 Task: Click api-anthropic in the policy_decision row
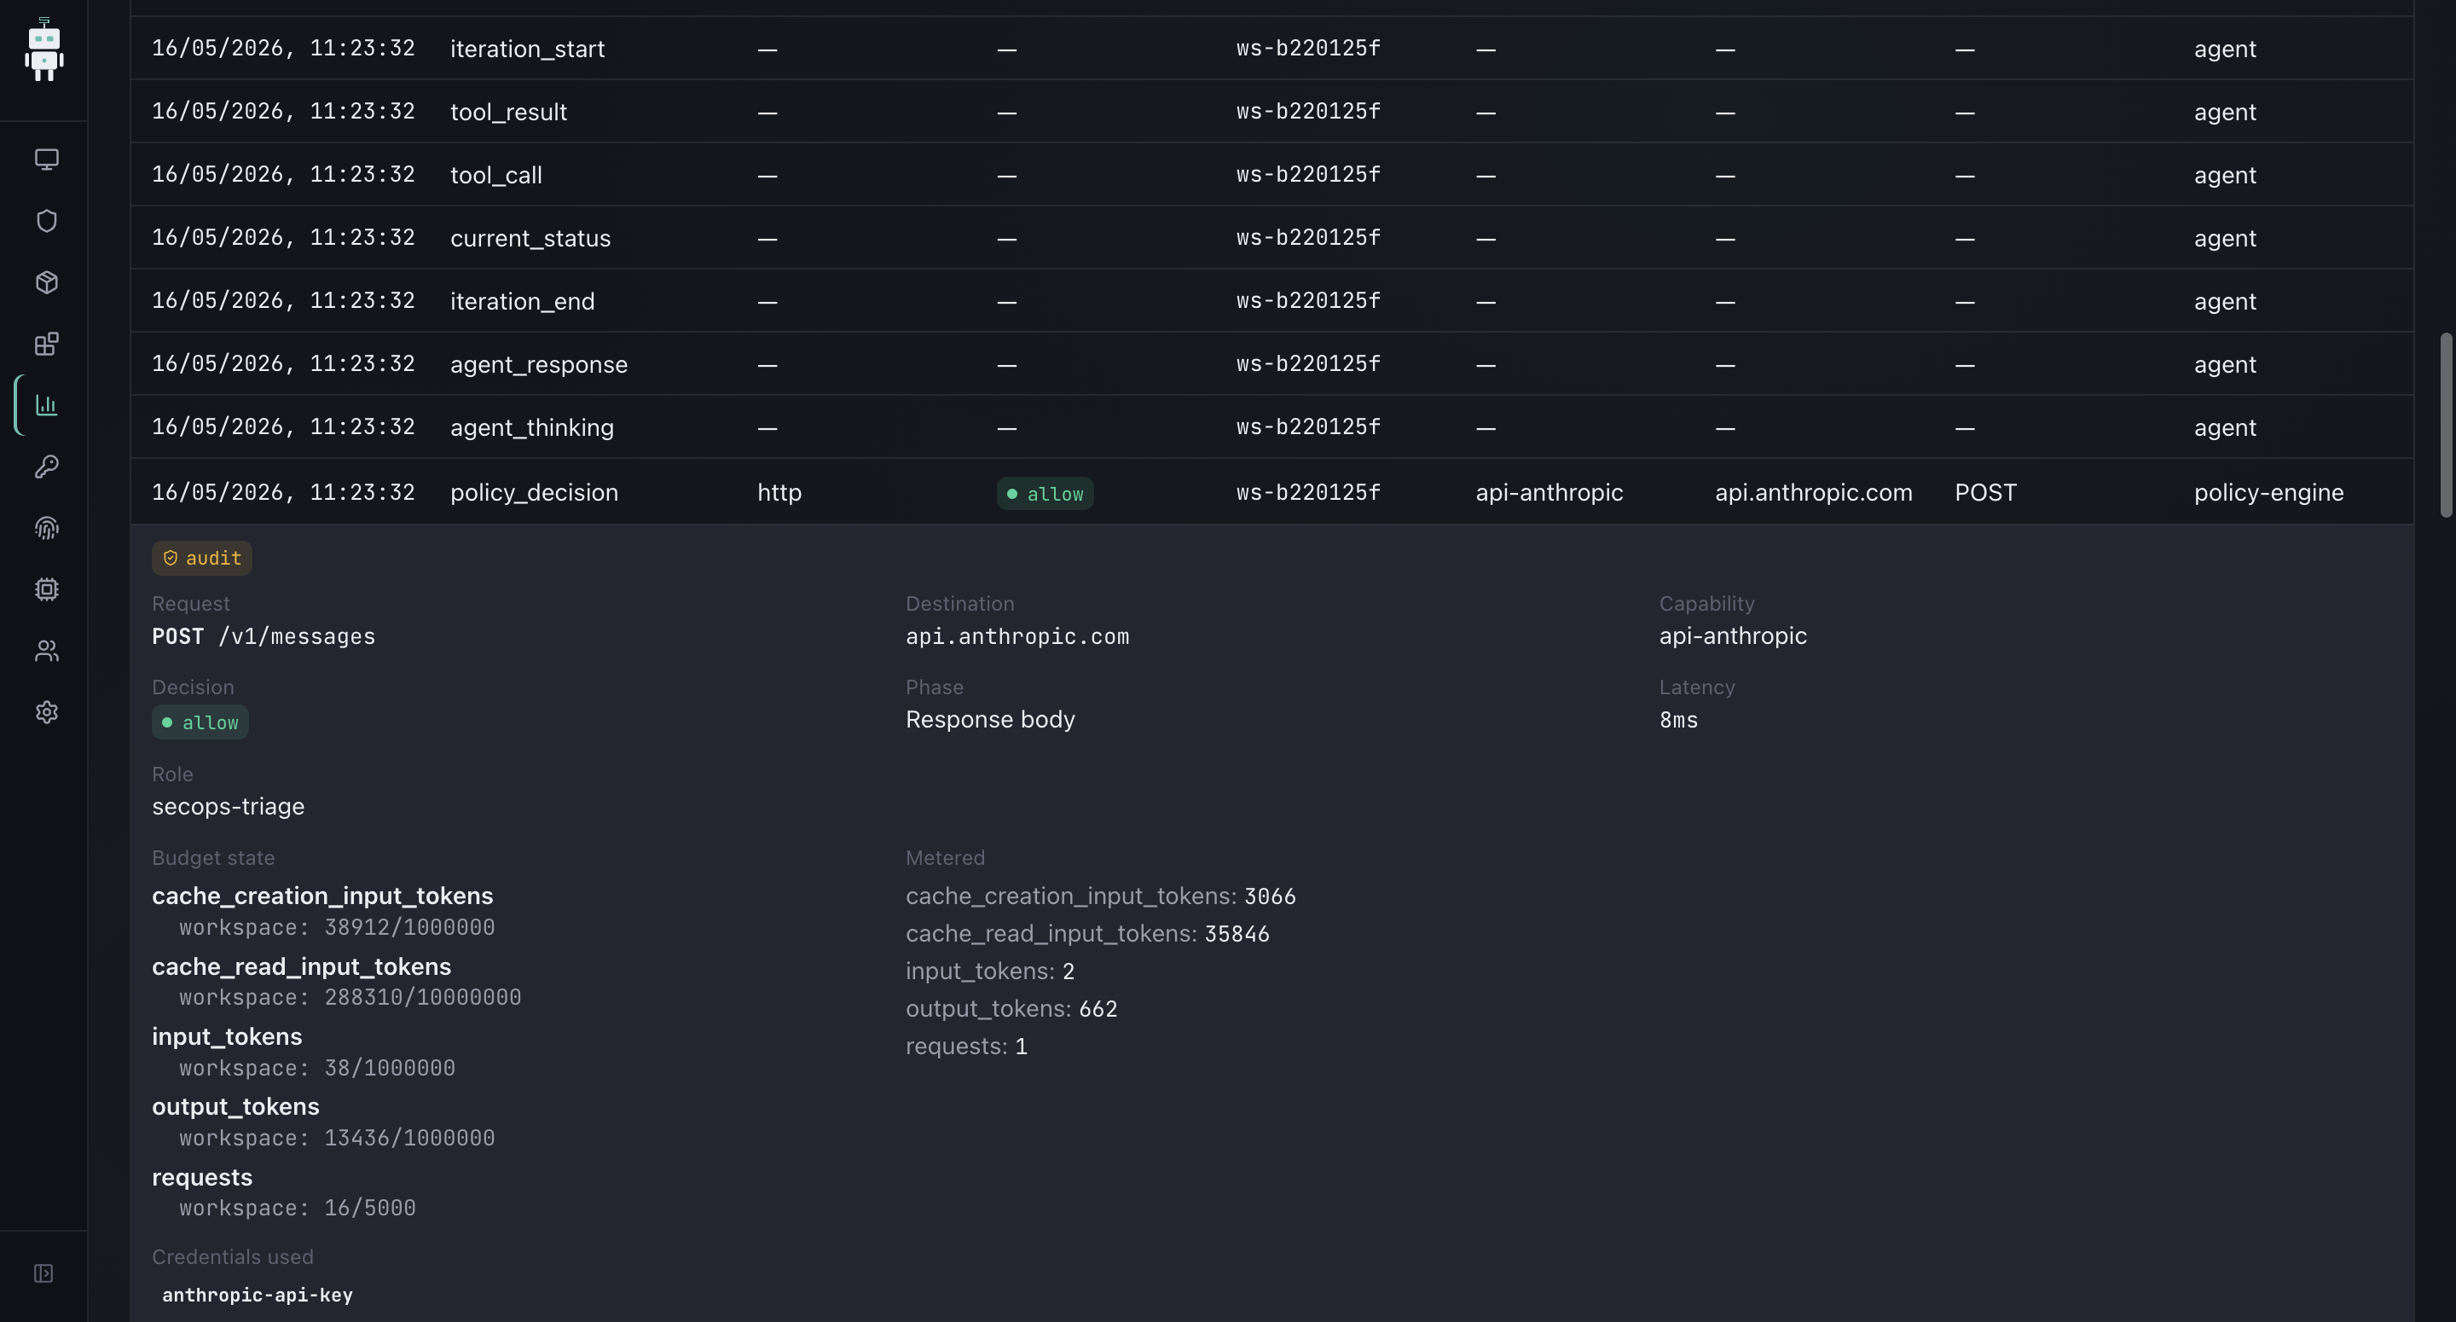click(1549, 492)
